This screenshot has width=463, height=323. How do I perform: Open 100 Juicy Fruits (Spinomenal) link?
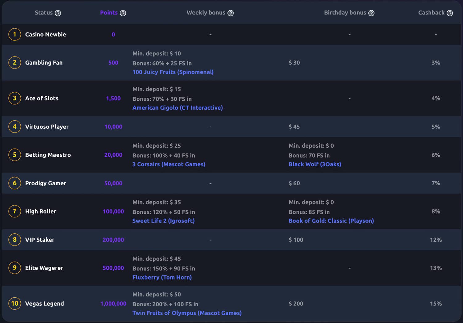(x=173, y=72)
